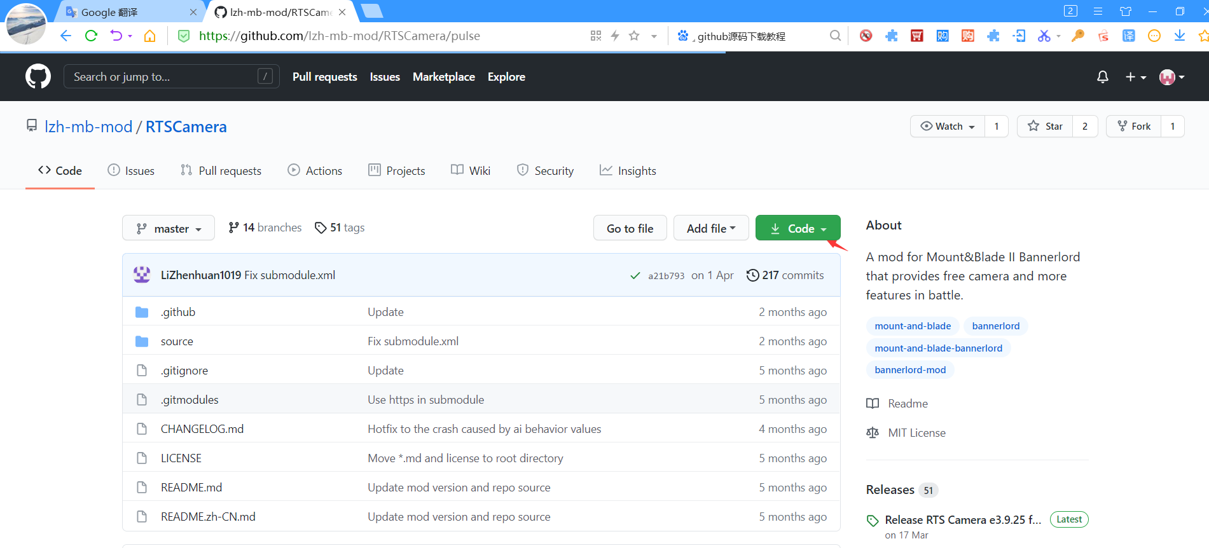This screenshot has height=548, width=1209.
Task: Fork the repository
Action: click(1134, 127)
